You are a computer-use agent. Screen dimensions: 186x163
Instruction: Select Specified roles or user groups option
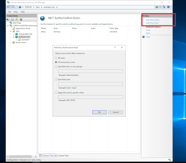tap(56, 66)
